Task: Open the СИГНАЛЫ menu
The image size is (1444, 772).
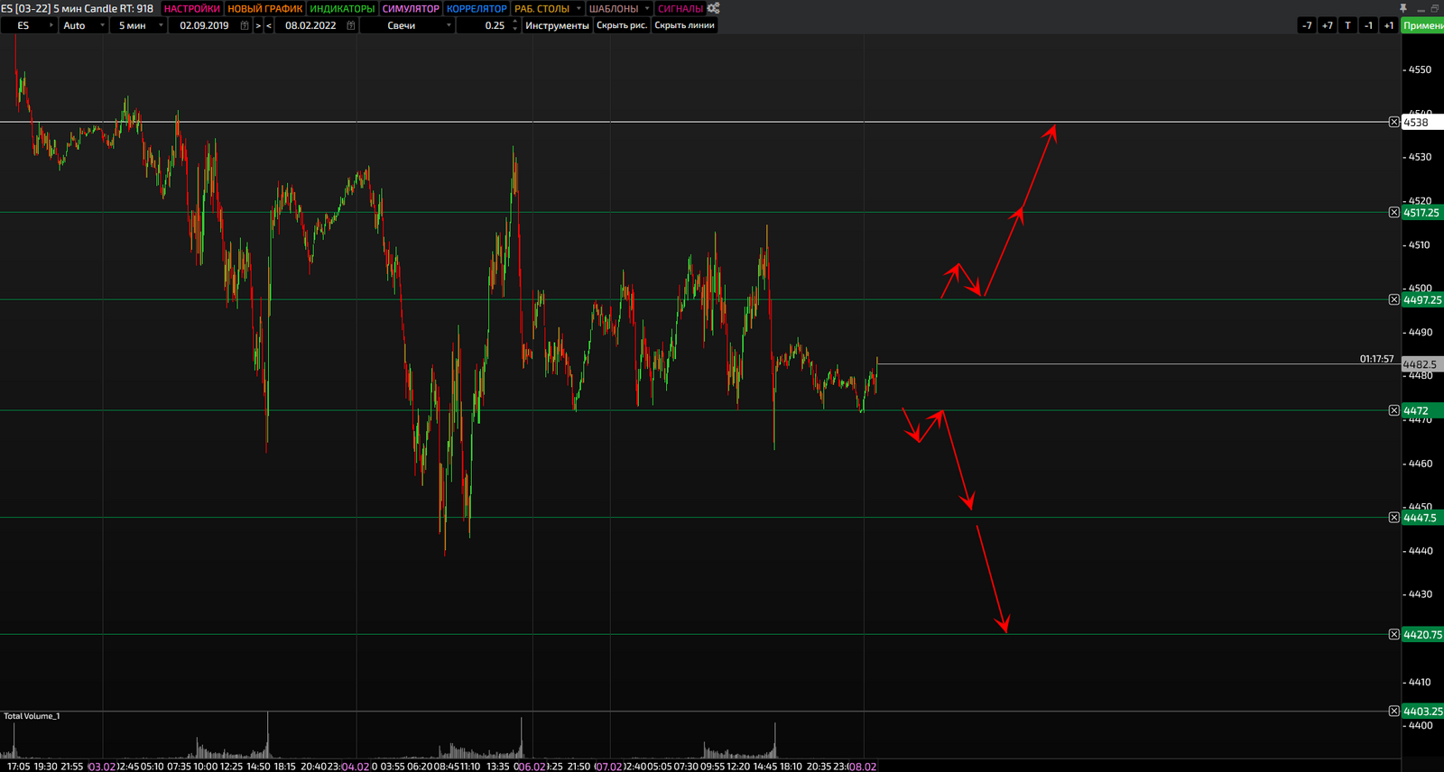Action: click(x=680, y=8)
